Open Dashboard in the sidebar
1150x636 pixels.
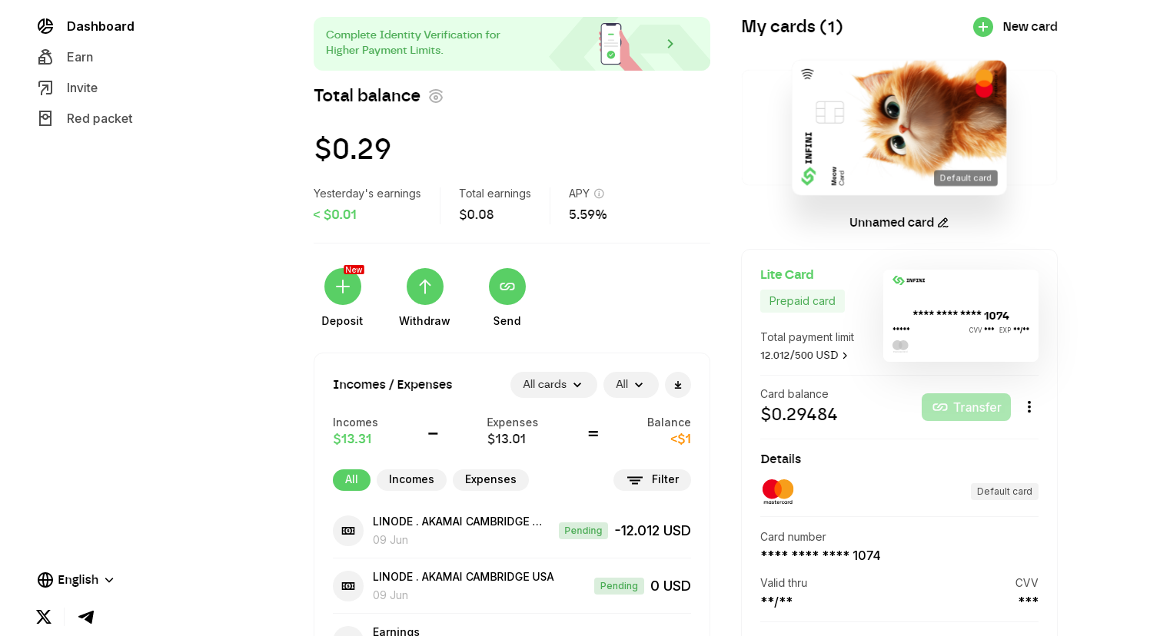(85, 26)
